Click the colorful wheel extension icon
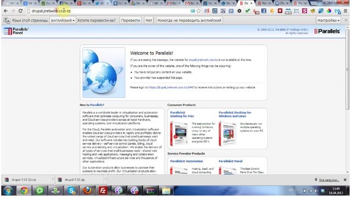The height and width of the screenshot is (197, 351). tap(329, 11)
